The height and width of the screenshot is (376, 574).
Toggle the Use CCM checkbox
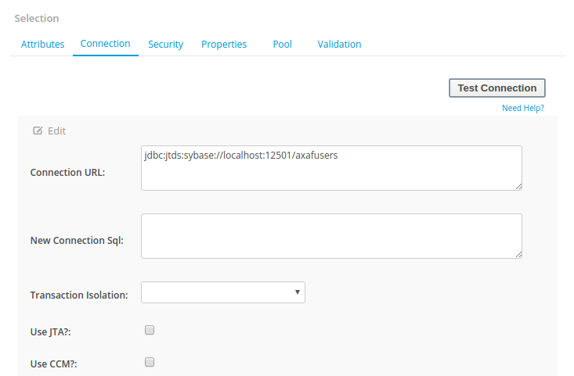coord(150,362)
